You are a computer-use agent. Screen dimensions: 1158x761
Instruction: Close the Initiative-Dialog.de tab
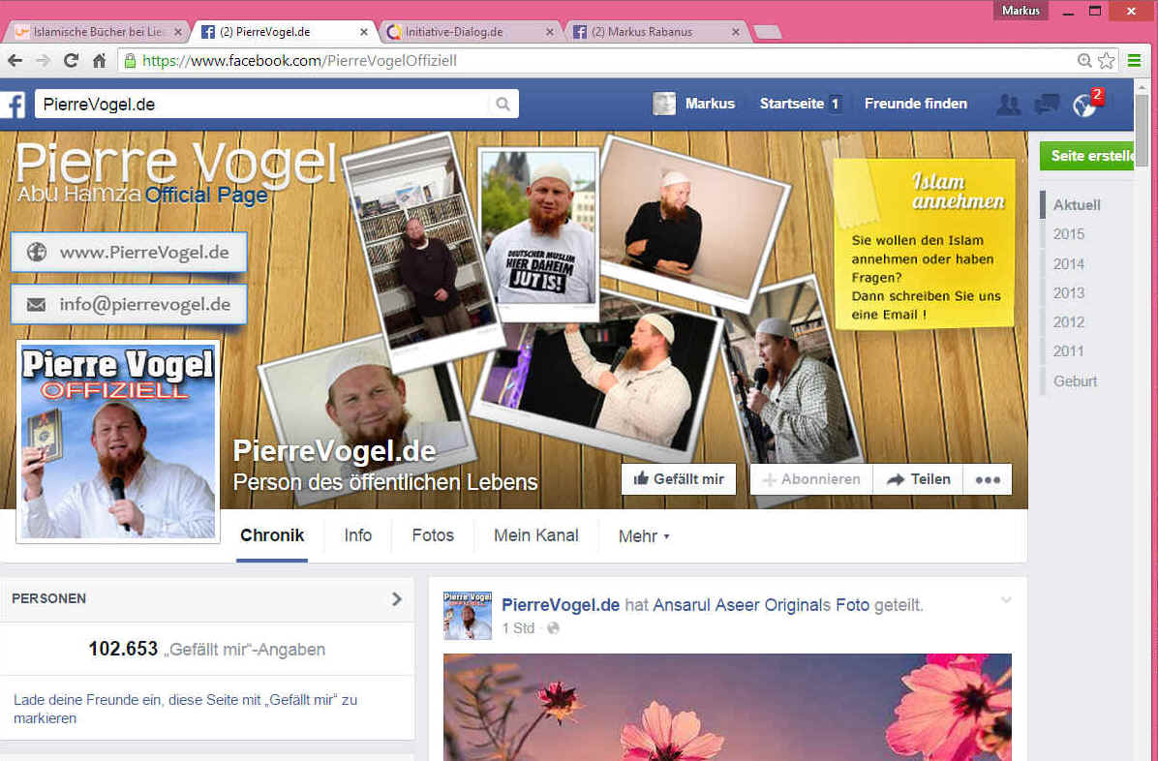[x=549, y=32]
